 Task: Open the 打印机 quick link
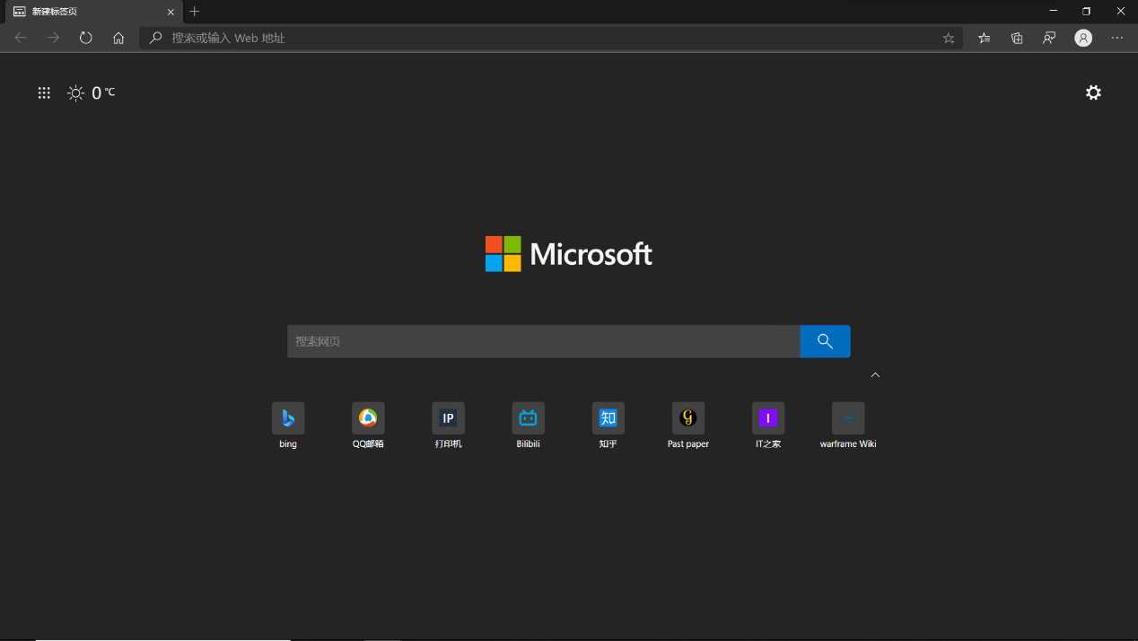click(448, 426)
